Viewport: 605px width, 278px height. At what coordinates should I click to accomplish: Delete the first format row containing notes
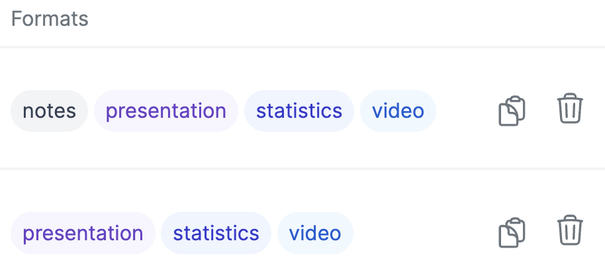click(570, 109)
